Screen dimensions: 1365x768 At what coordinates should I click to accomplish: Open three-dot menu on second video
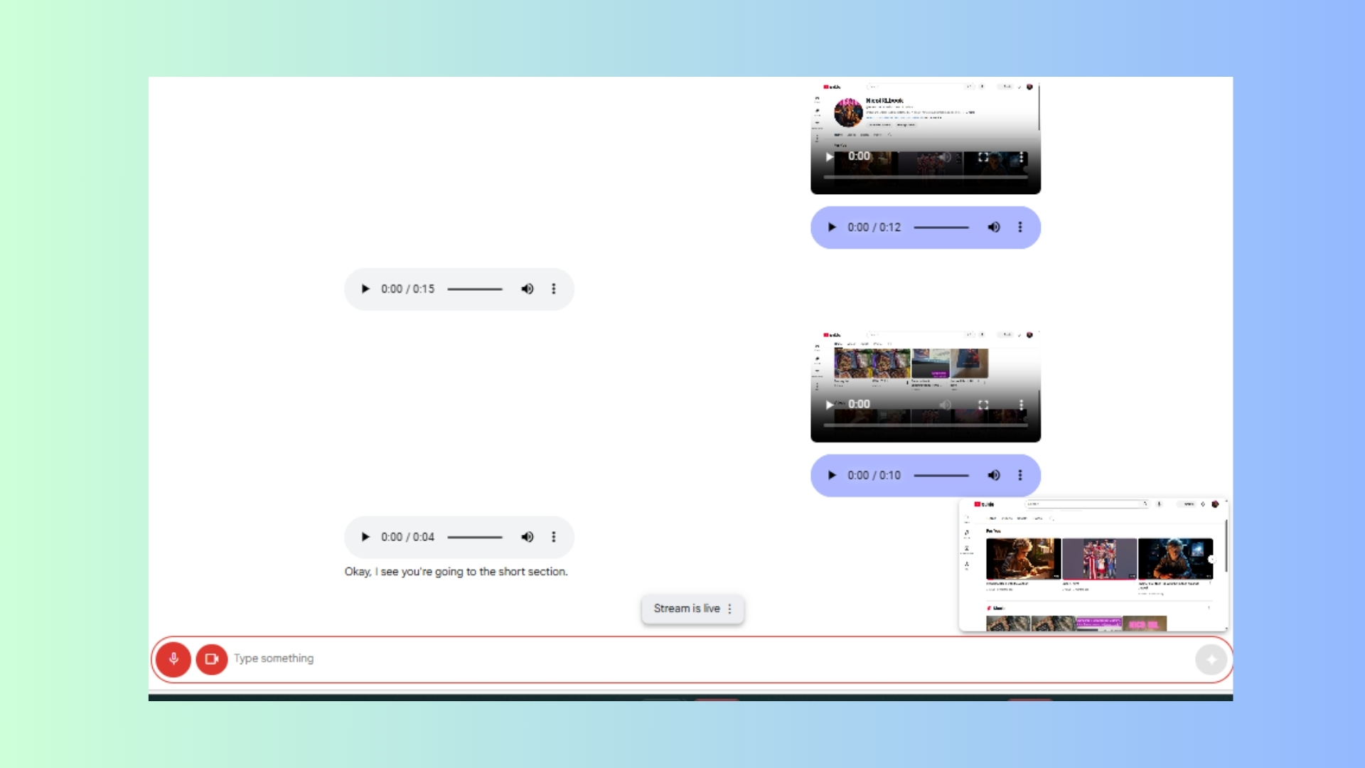(1021, 405)
